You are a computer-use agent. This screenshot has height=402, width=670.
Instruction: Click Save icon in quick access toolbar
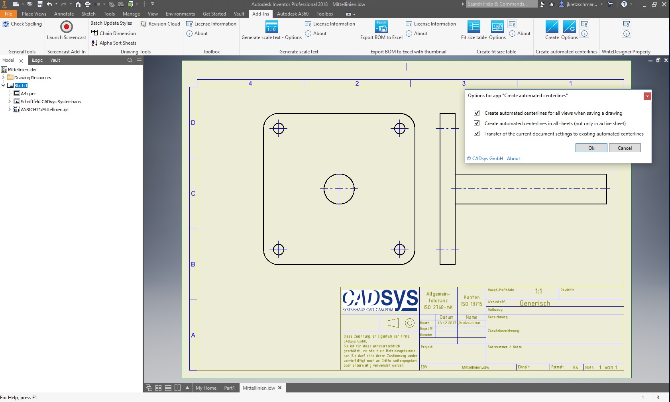[x=40, y=4]
